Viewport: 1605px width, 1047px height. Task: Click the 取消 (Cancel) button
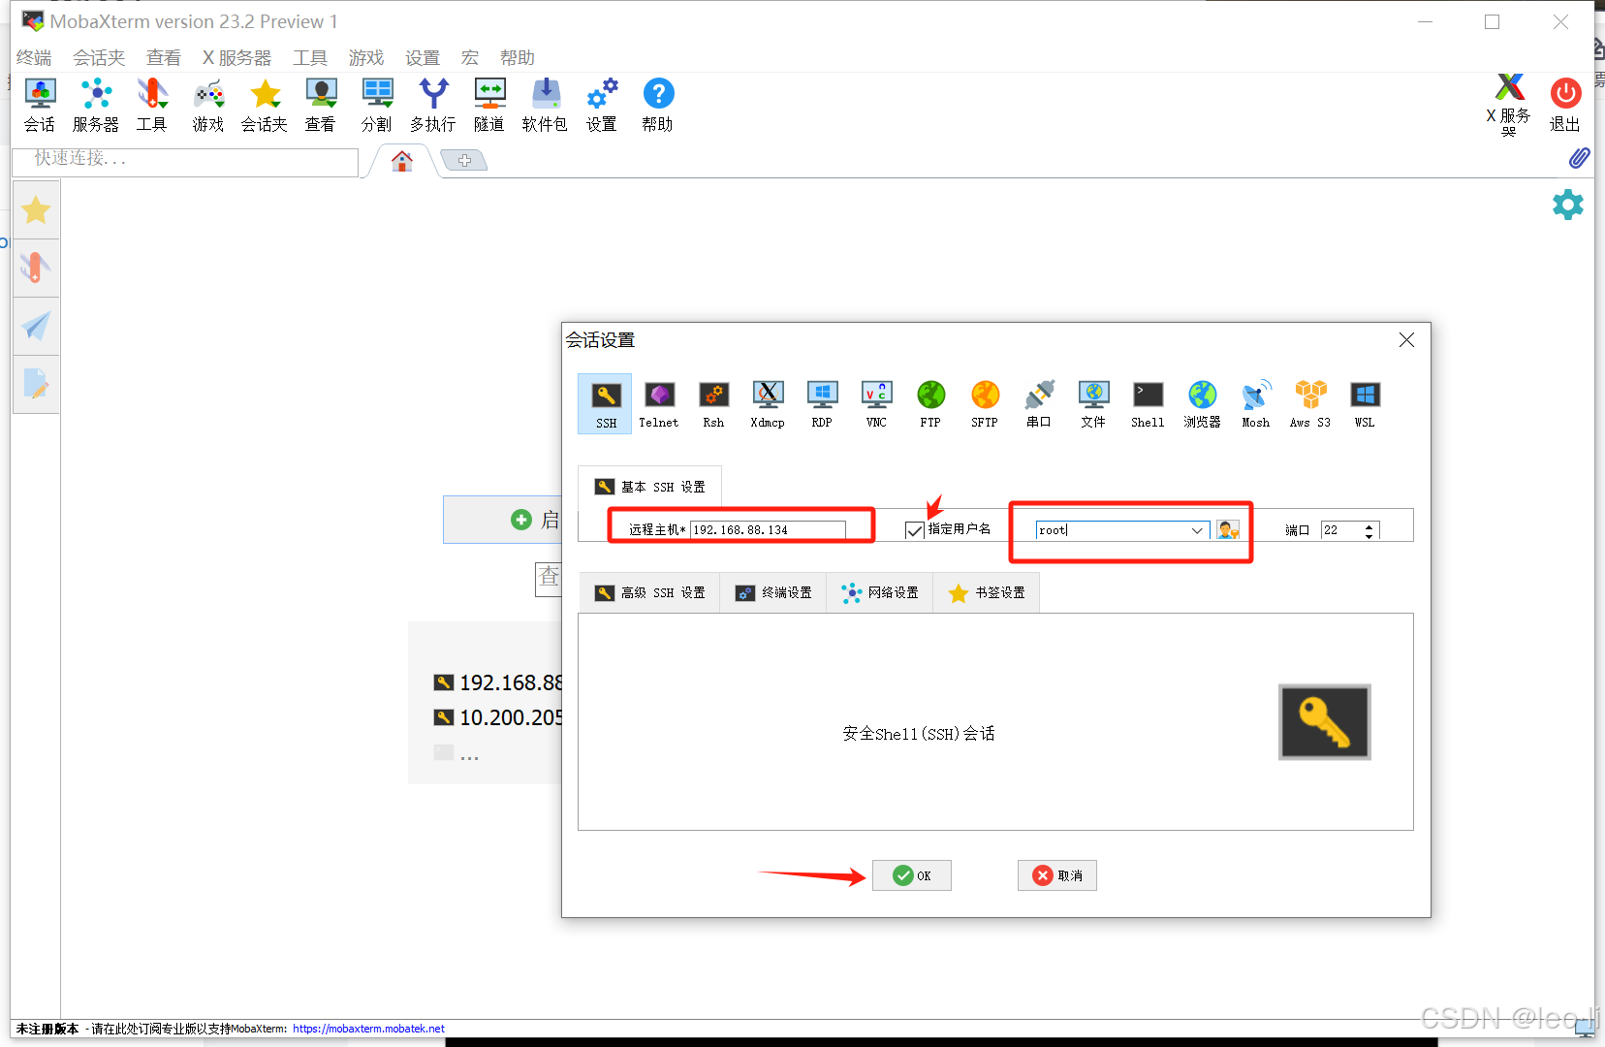point(1057,875)
